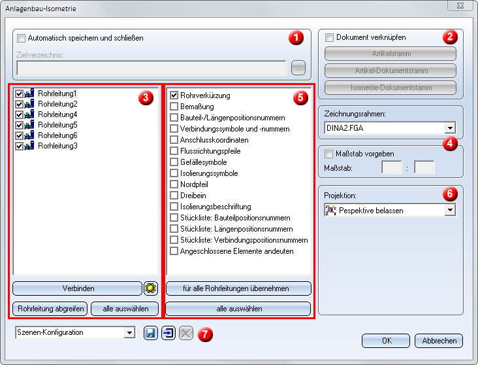Select the Rohrleitung6 list entry

tap(57, 135)
